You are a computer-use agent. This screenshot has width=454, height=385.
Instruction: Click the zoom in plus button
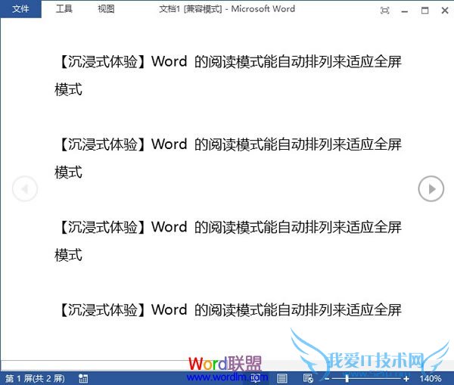pyautogui.click(x=406, y=379)
